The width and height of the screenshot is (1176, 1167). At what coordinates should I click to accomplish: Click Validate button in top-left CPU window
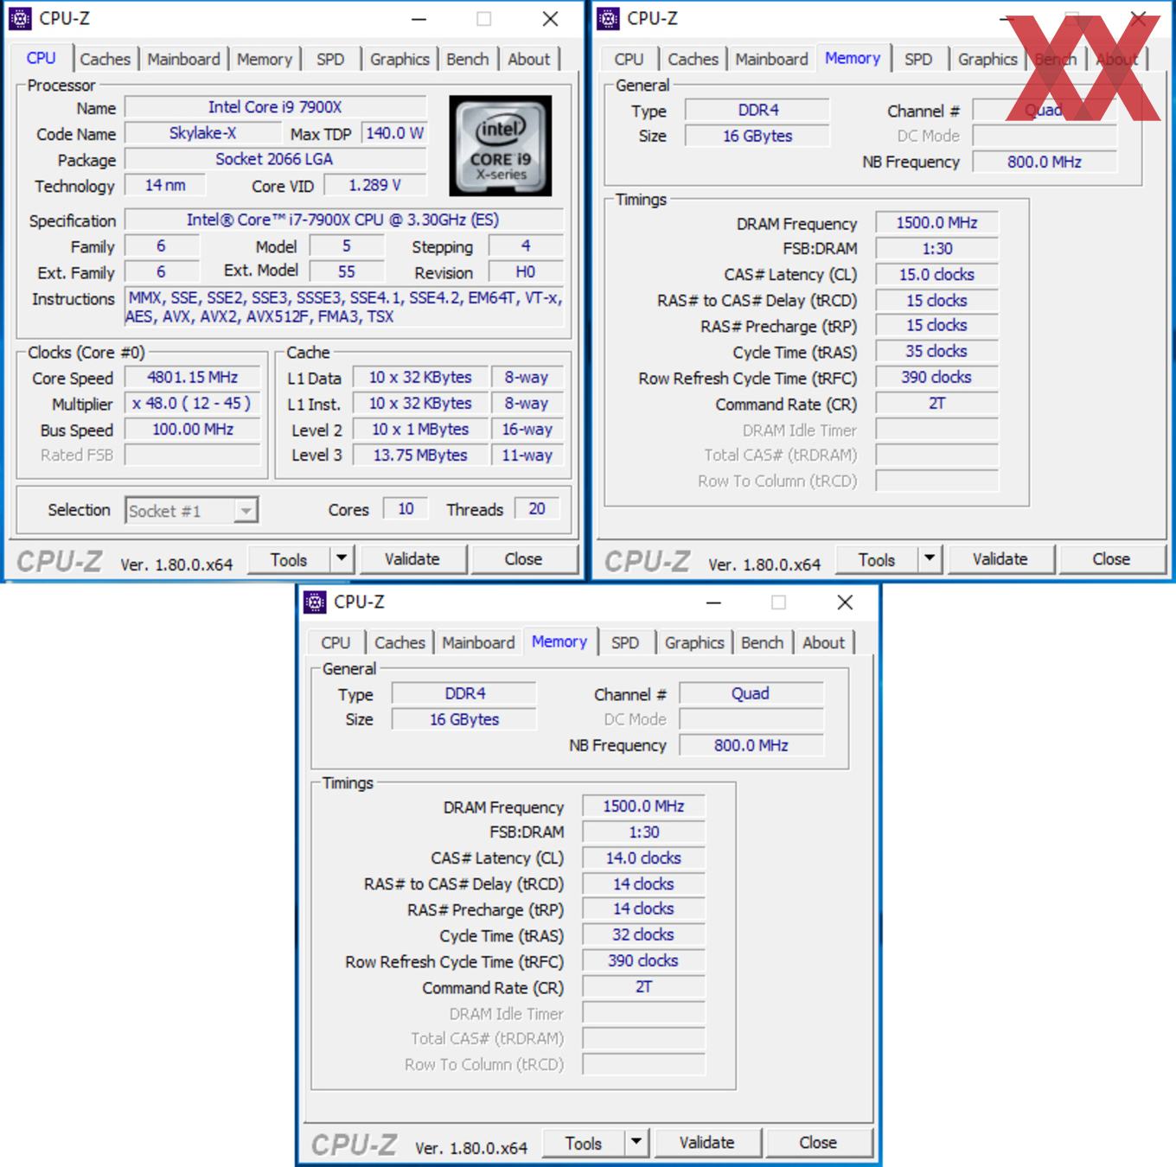point(412,559)
